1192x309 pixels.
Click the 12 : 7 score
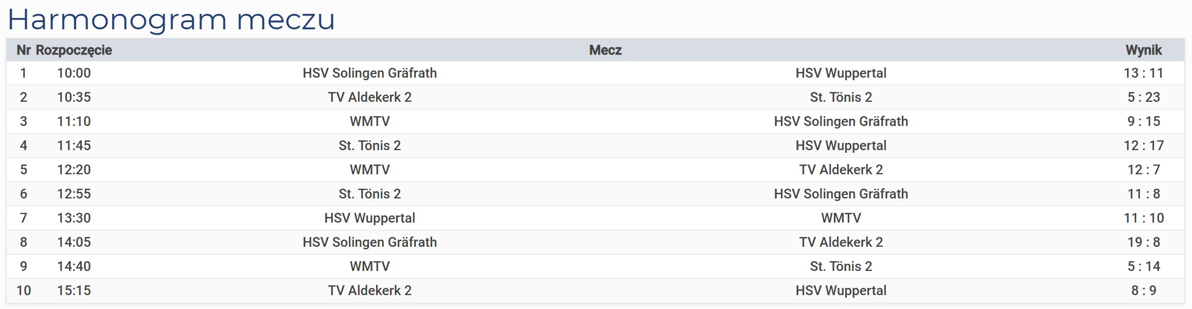(1143, 170)
